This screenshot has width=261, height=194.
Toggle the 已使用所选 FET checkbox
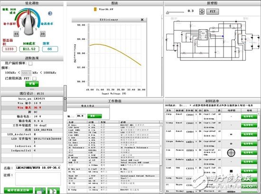tap(35, 78)
